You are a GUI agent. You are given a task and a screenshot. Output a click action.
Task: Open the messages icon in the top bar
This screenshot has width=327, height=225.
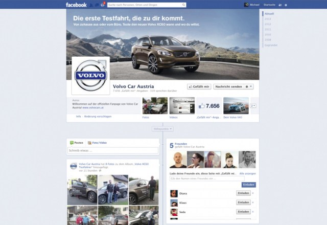[x=97, y=5]
